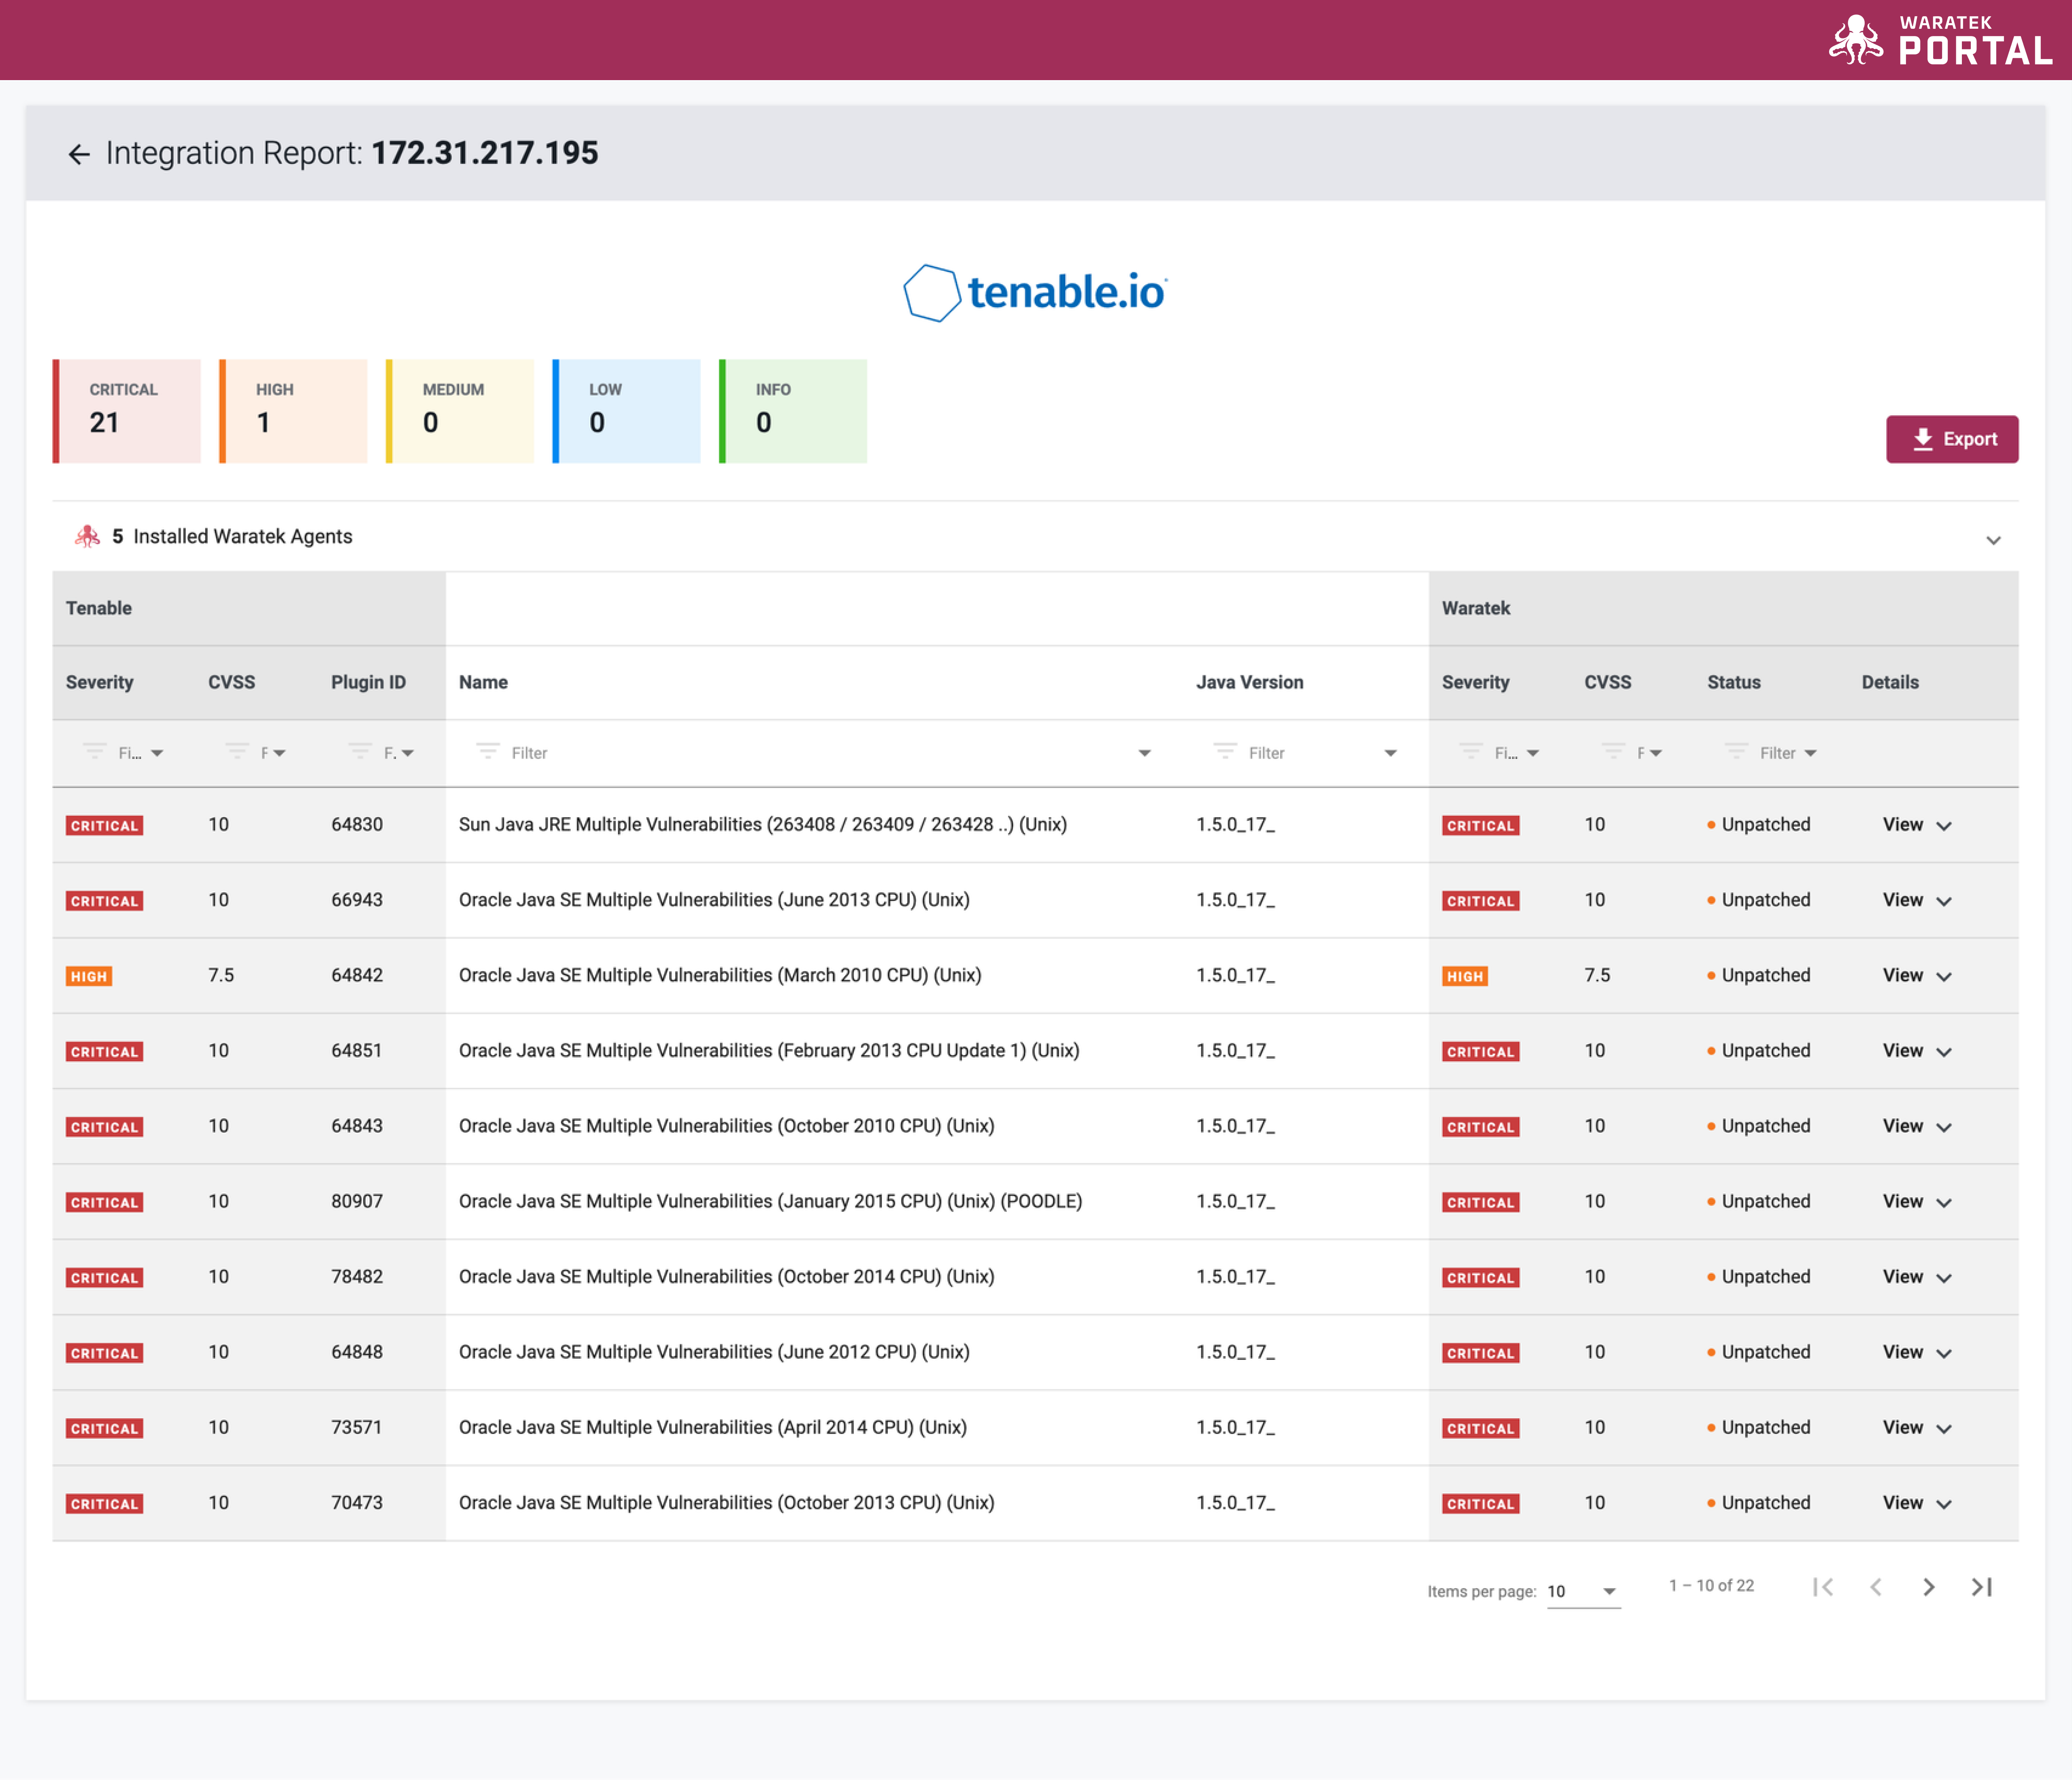Click the Tenable CRITICAL badge for plugin 80907
This screenshot has height=1780, width=2072.
coord(104,1202)
